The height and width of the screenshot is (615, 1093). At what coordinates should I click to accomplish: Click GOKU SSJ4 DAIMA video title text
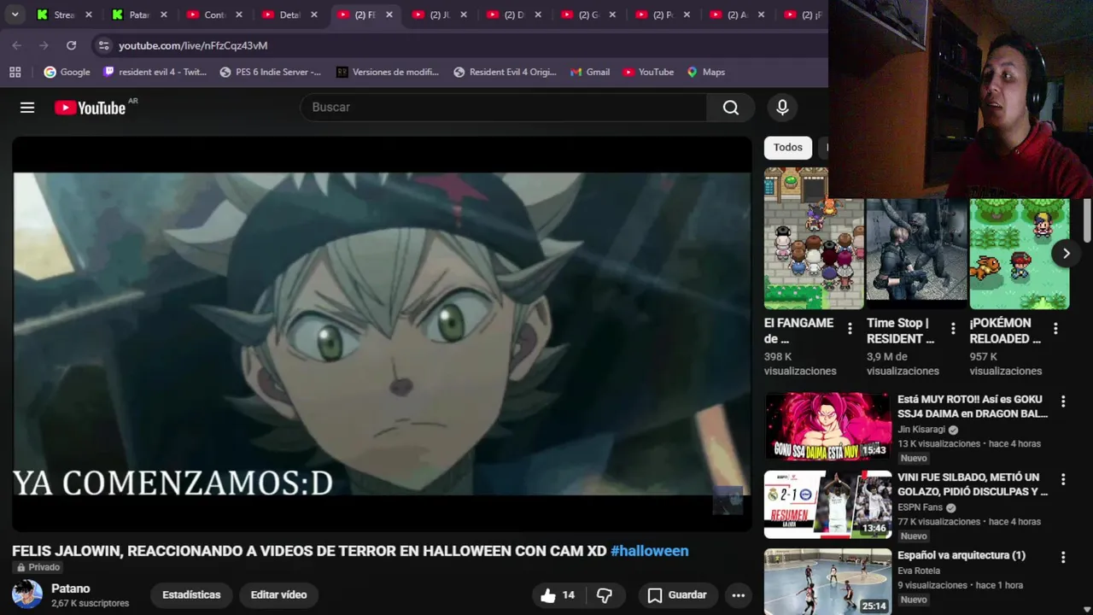pyautogui.click(x=973, y=407)
